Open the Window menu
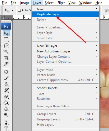The width and height of the screenshot is (109, 131). (85, 3)
